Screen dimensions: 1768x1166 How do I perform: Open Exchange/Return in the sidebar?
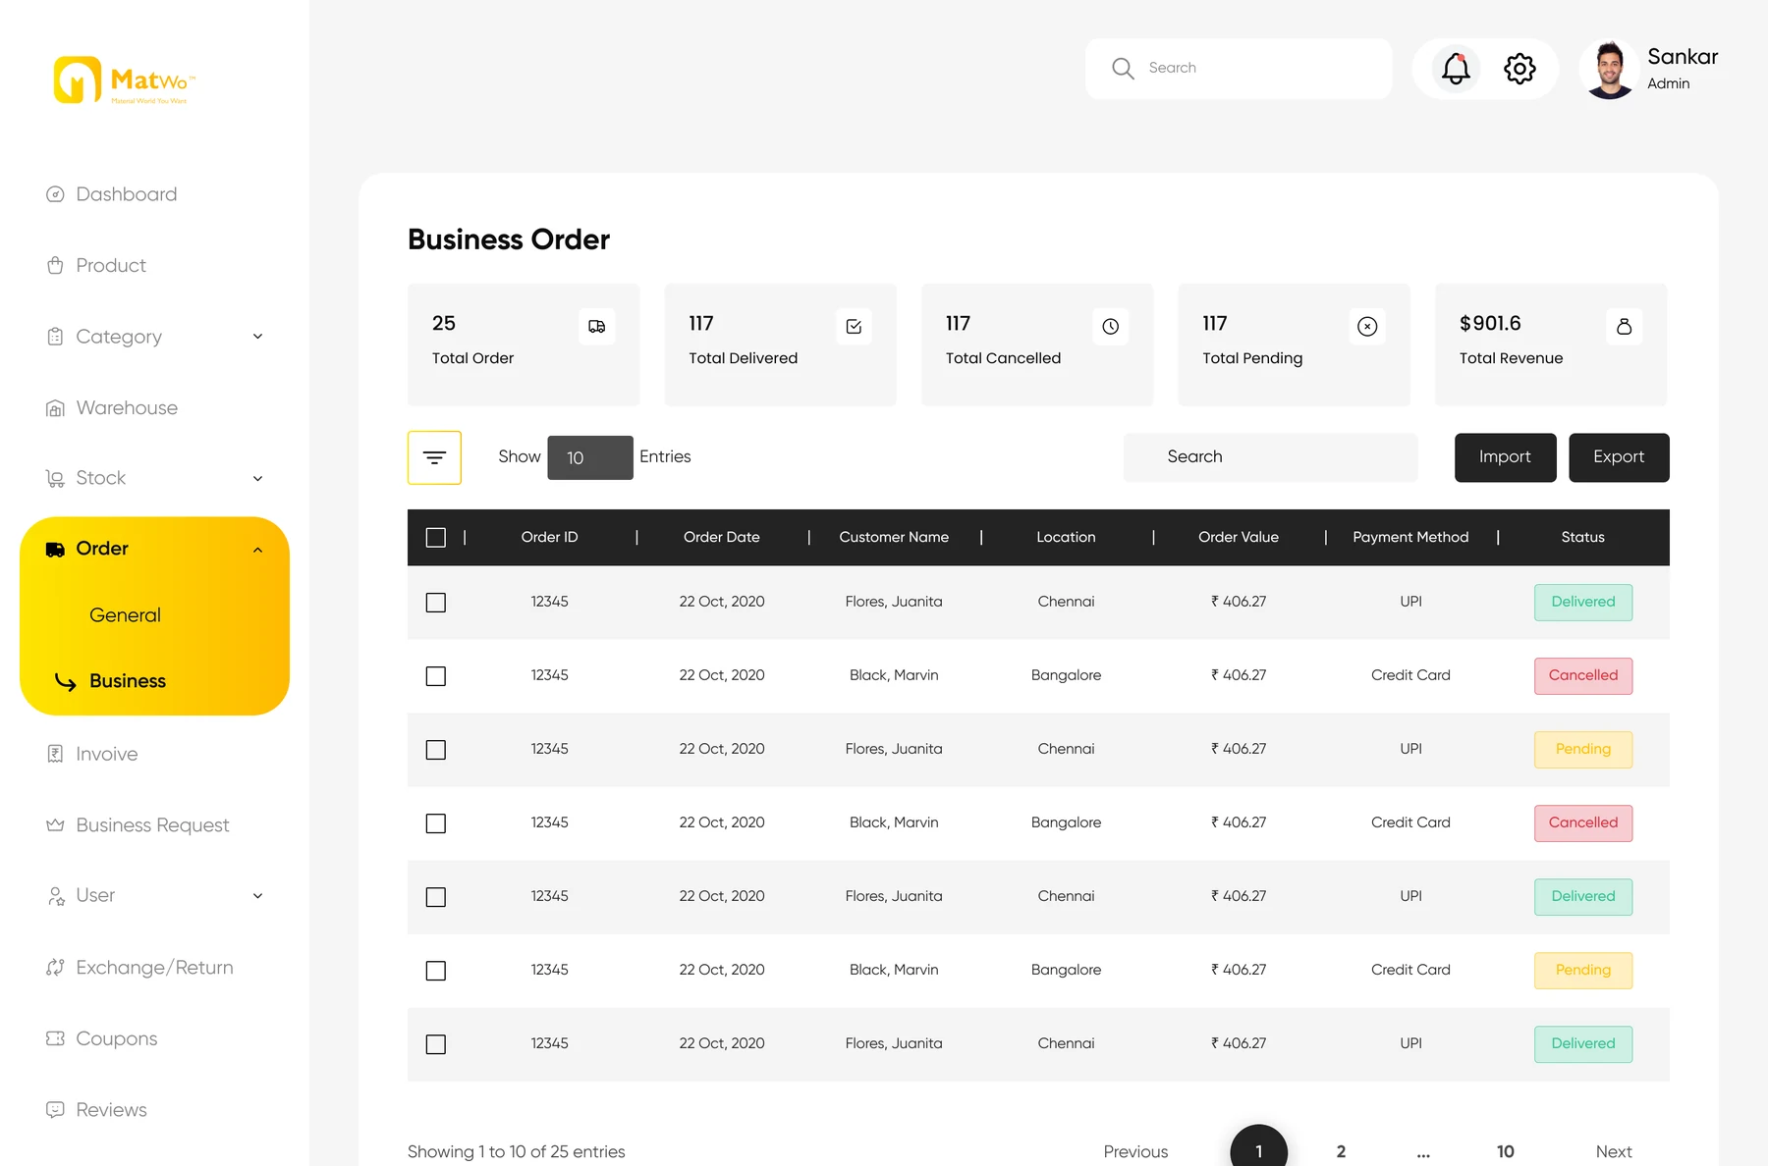pos(139,968)
